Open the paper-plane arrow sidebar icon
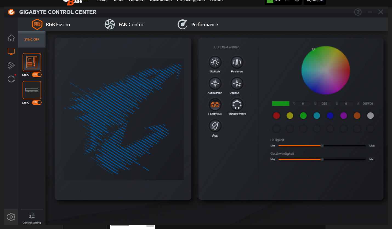The width and height of the screenshot is (392, 229). coord(11,65)
